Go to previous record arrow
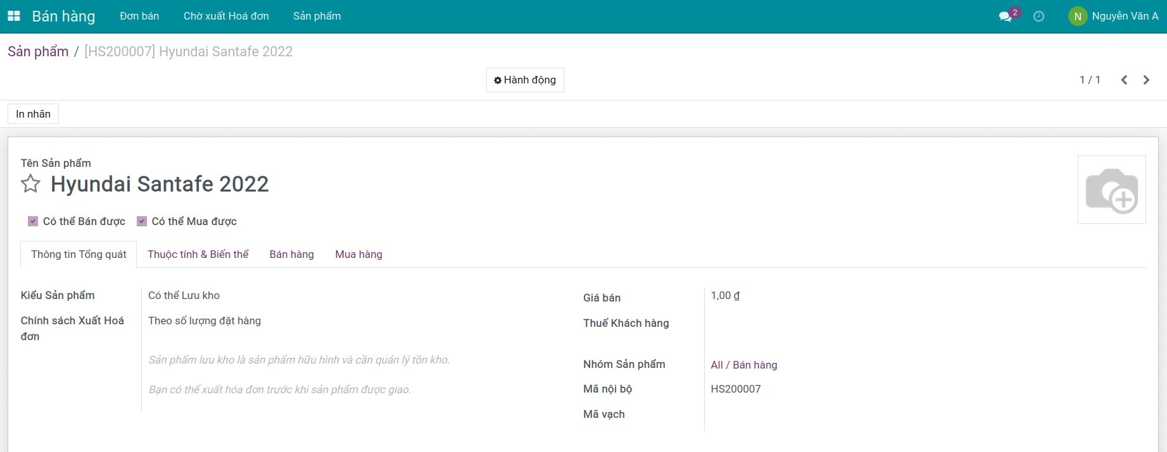The image size is (1167, 452). pos(1124,80)
